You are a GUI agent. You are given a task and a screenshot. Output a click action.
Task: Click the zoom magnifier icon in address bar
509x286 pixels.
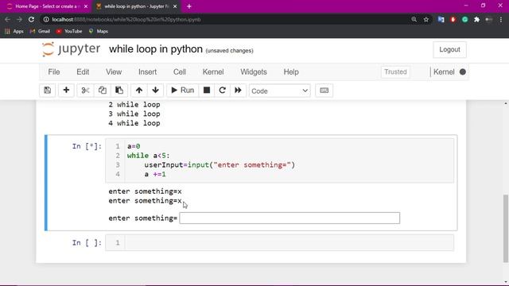414,19
